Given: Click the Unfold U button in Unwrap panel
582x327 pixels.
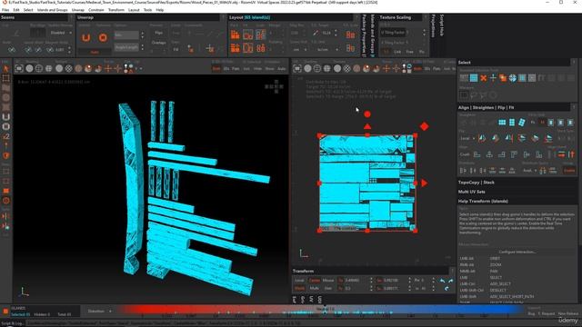Looking at the screenshot, I should pos(86,37).
